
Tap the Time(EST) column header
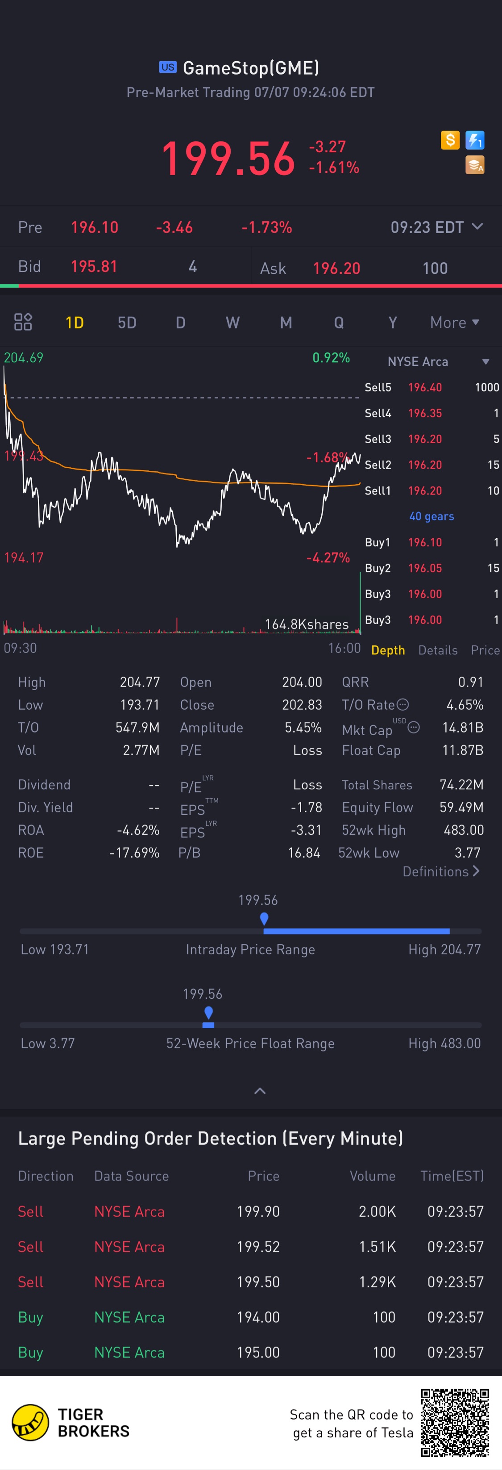pos(452,1176)
